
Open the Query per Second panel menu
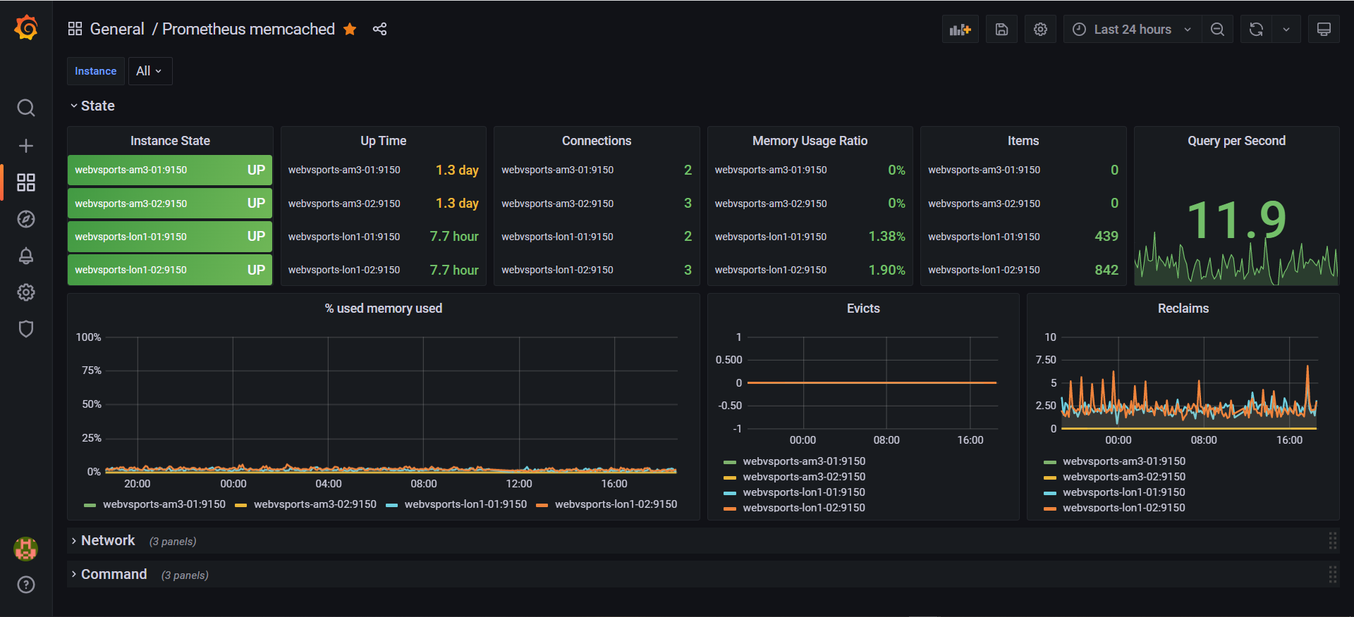click(1236, 141)
